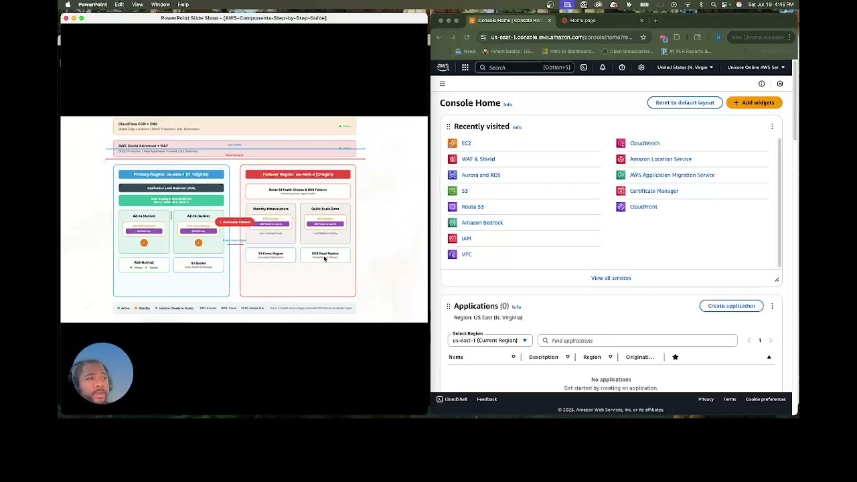Open Amazon Bedrock service
The width and height of the screenshot is (857, 482).
pos(482,223)
